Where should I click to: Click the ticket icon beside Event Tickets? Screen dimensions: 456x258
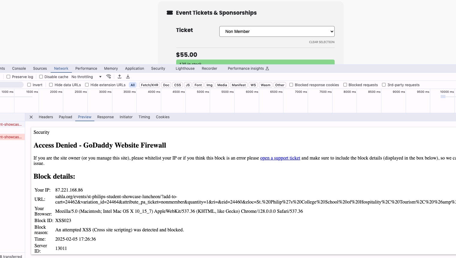coord(170,13)
